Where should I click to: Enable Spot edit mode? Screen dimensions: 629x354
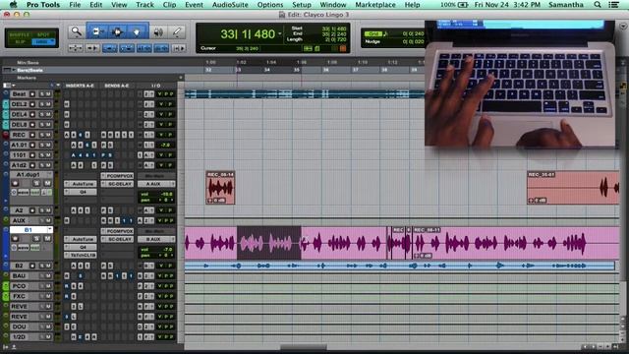pos(43,35)
